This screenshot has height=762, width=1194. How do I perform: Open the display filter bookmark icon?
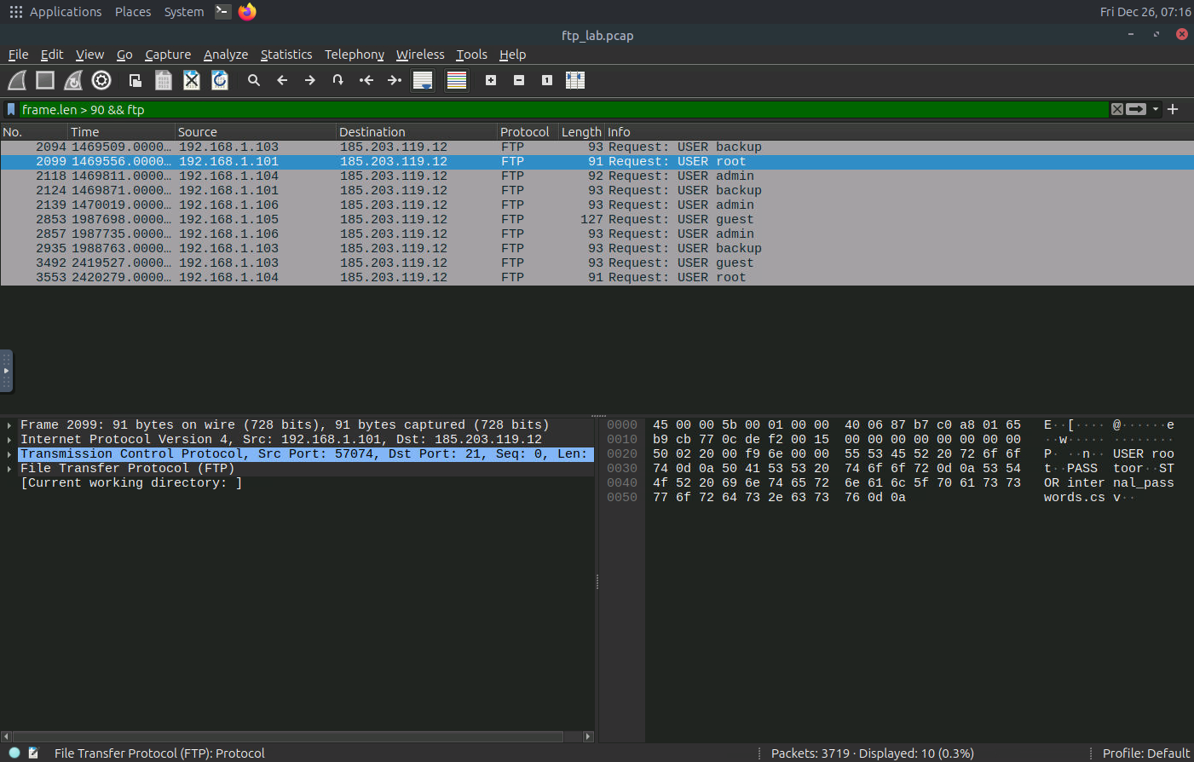pos(11,109)
